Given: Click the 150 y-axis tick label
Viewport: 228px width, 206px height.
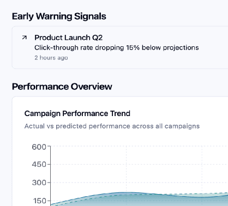Looking at the screenshot, I should [40, 201].
